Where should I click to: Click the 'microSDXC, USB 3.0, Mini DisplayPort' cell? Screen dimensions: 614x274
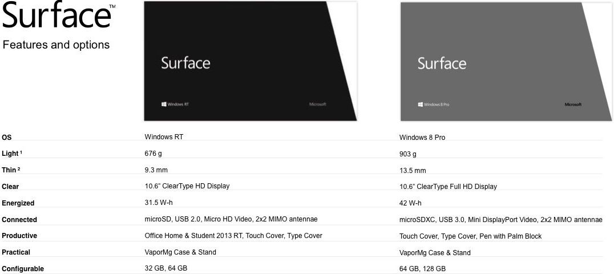(x=501, y=220)
